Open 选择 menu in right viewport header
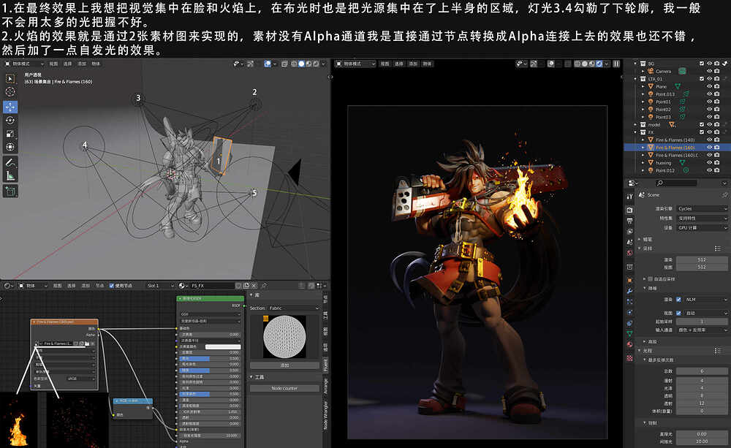 [x=398, y=64]
